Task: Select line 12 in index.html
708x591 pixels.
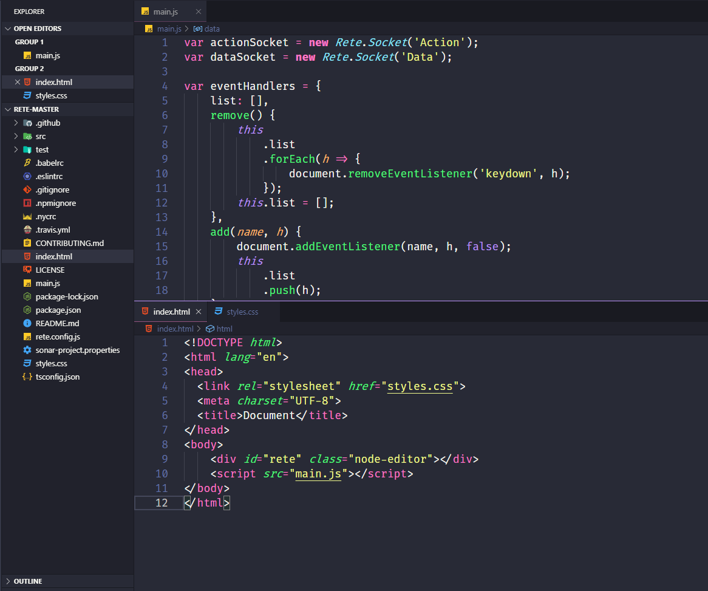Action: 206,502
